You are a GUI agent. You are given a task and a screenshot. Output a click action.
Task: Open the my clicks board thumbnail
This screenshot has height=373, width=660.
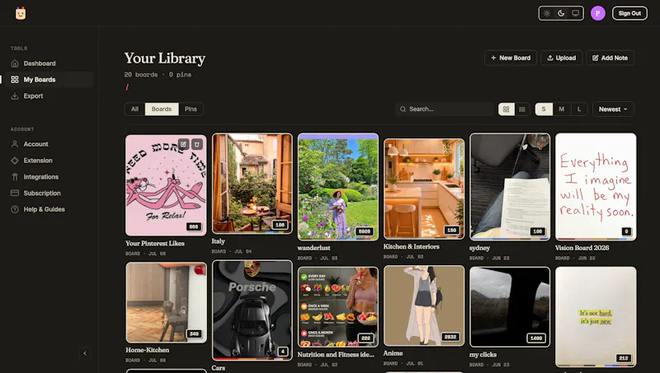[x=510, y=307]
